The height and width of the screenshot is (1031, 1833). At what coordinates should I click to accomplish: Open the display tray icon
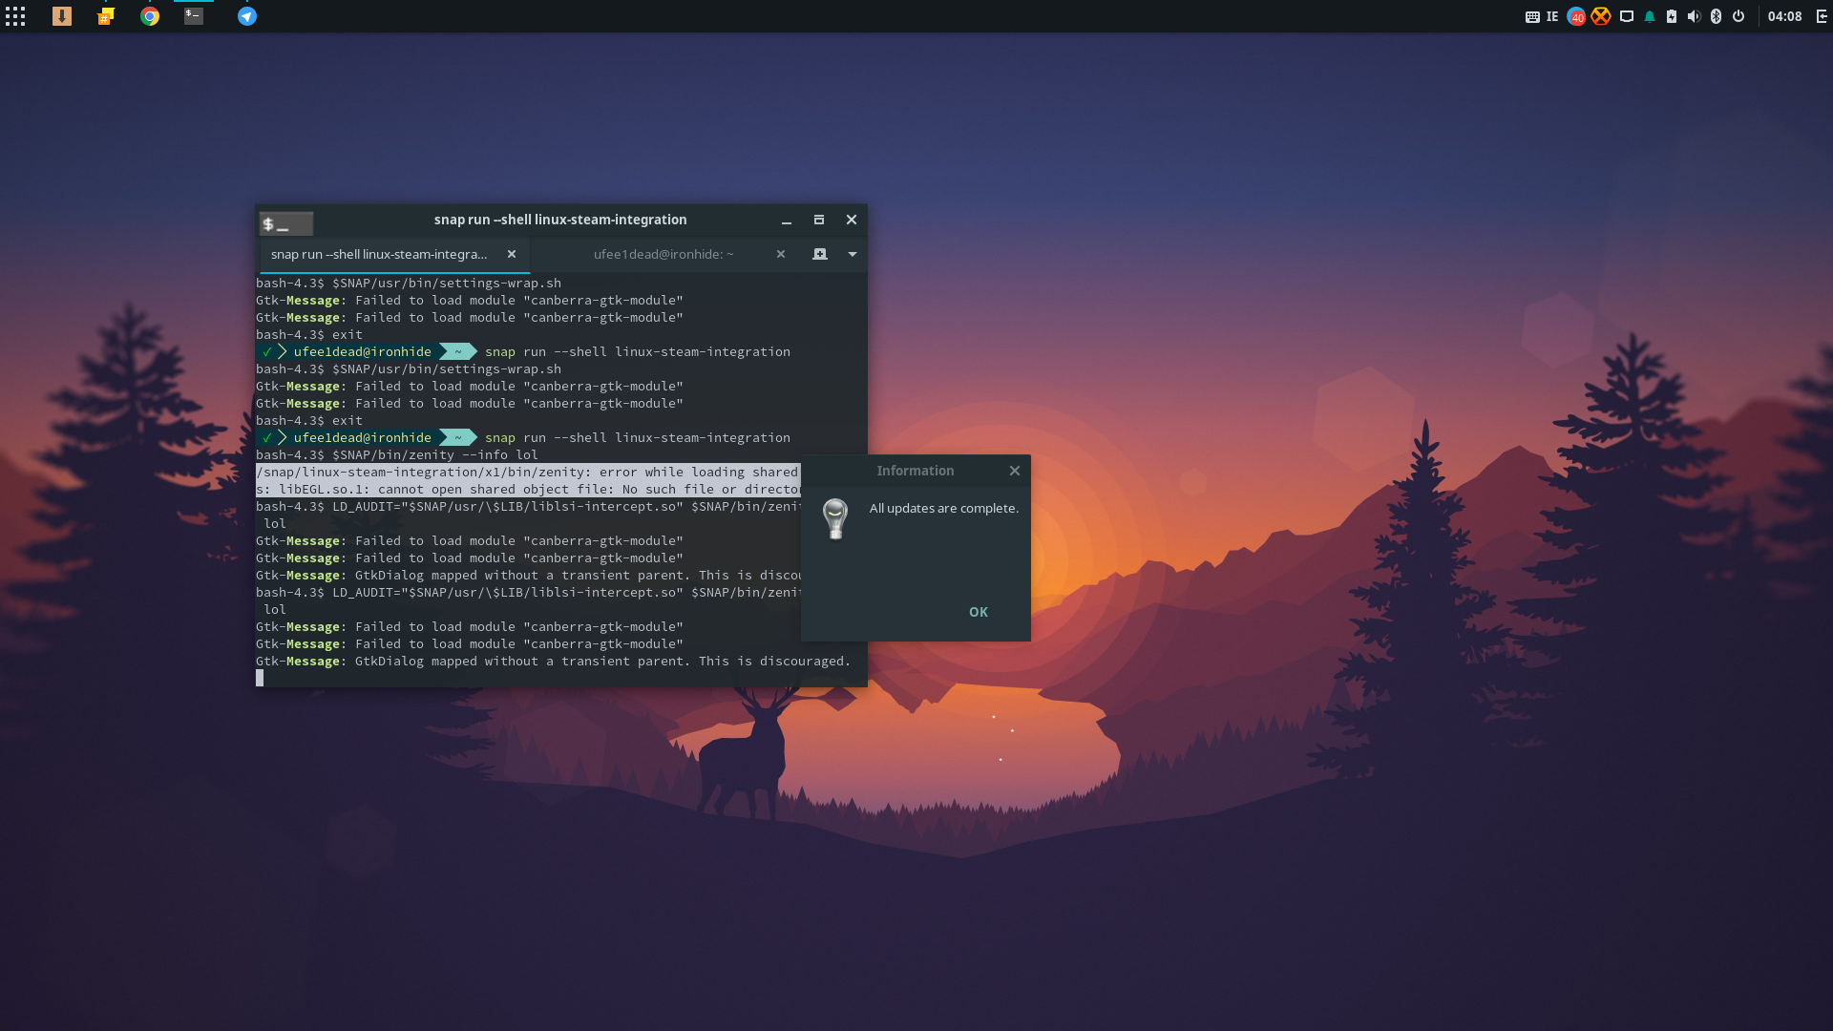click(1627, 16)
